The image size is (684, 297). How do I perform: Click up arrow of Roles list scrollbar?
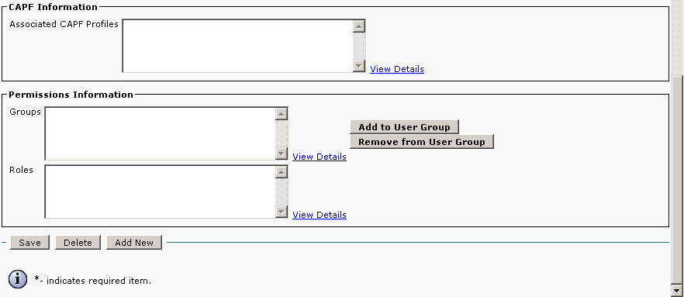point(282,172)
